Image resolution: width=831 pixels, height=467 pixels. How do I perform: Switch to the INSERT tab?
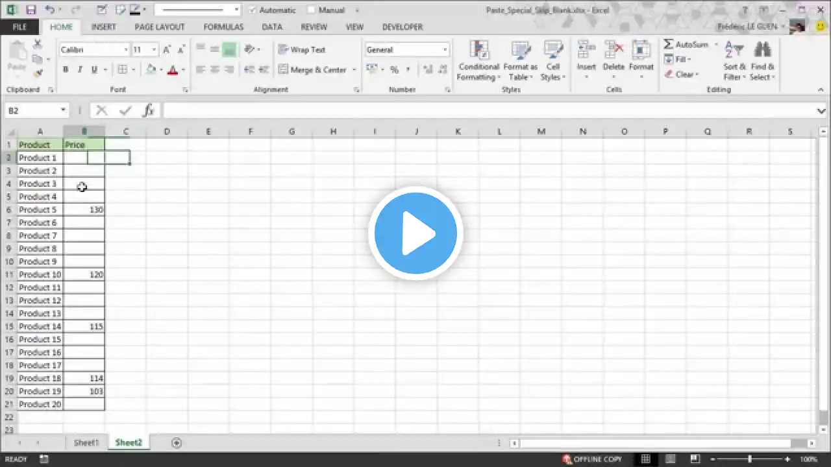pyautogui.click(x=104, y=27)
